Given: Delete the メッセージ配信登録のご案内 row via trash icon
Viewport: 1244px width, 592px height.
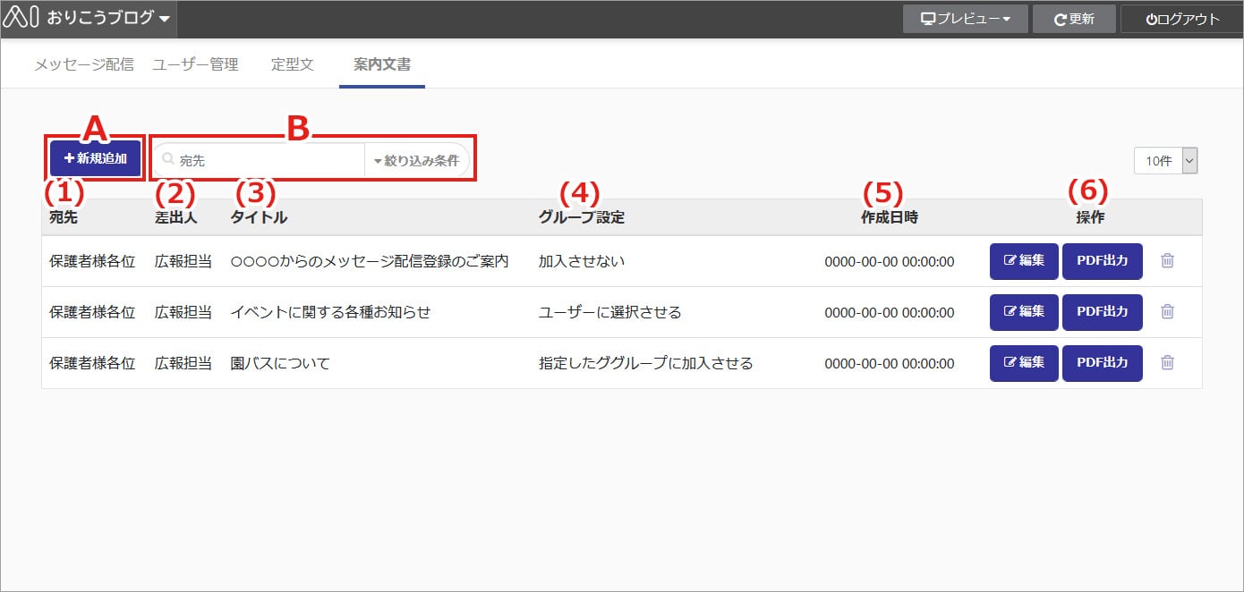Looking at the screenshot, I should tap(1167, 261).
